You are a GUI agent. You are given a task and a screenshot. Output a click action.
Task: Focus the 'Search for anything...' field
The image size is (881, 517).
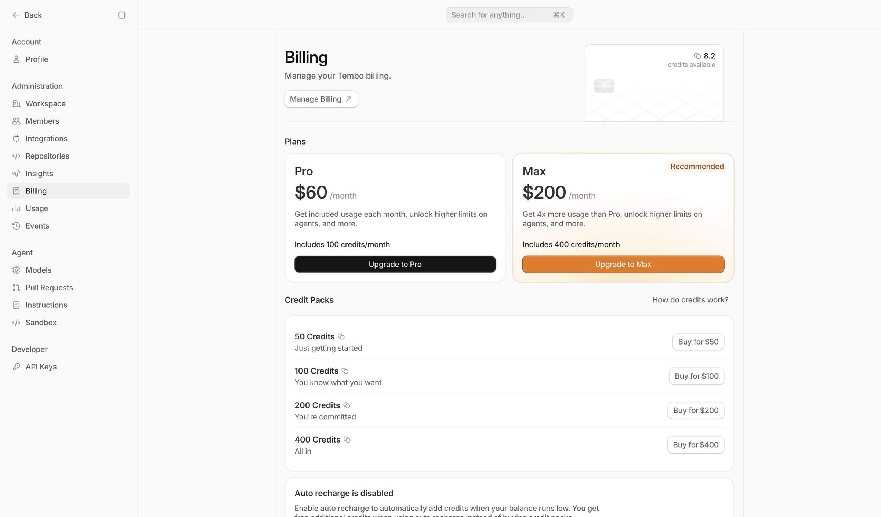click(x=509, y=15)
